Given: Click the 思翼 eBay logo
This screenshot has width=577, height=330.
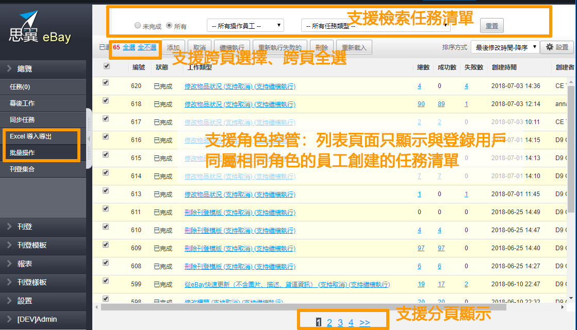Looking at the screenshot, I should [x=39, y=28].
